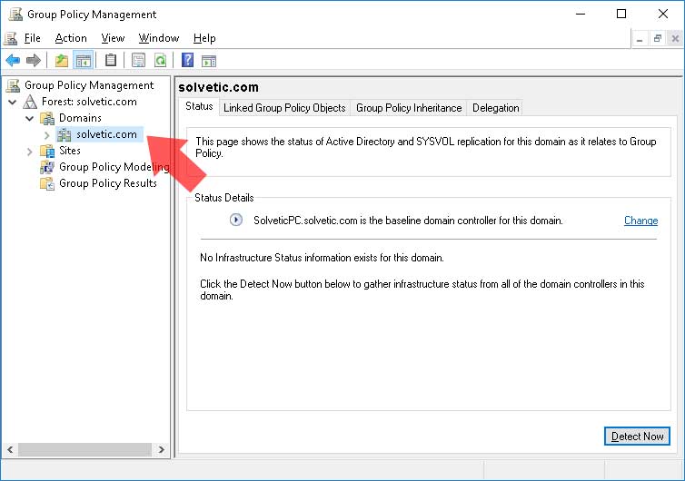The width and height of the screenshot is (685, 481).
Task: Maximize the Group Policy Management window
Action: 621,14
